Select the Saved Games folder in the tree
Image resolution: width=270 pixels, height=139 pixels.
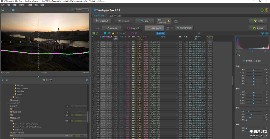tap(22, 88)
